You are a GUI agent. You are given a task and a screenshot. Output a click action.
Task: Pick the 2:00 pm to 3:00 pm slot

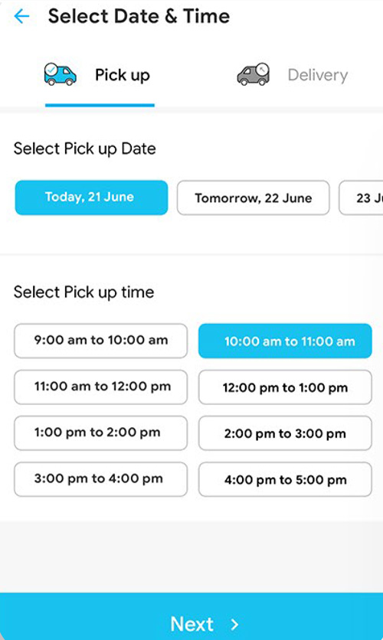point(285,433)
